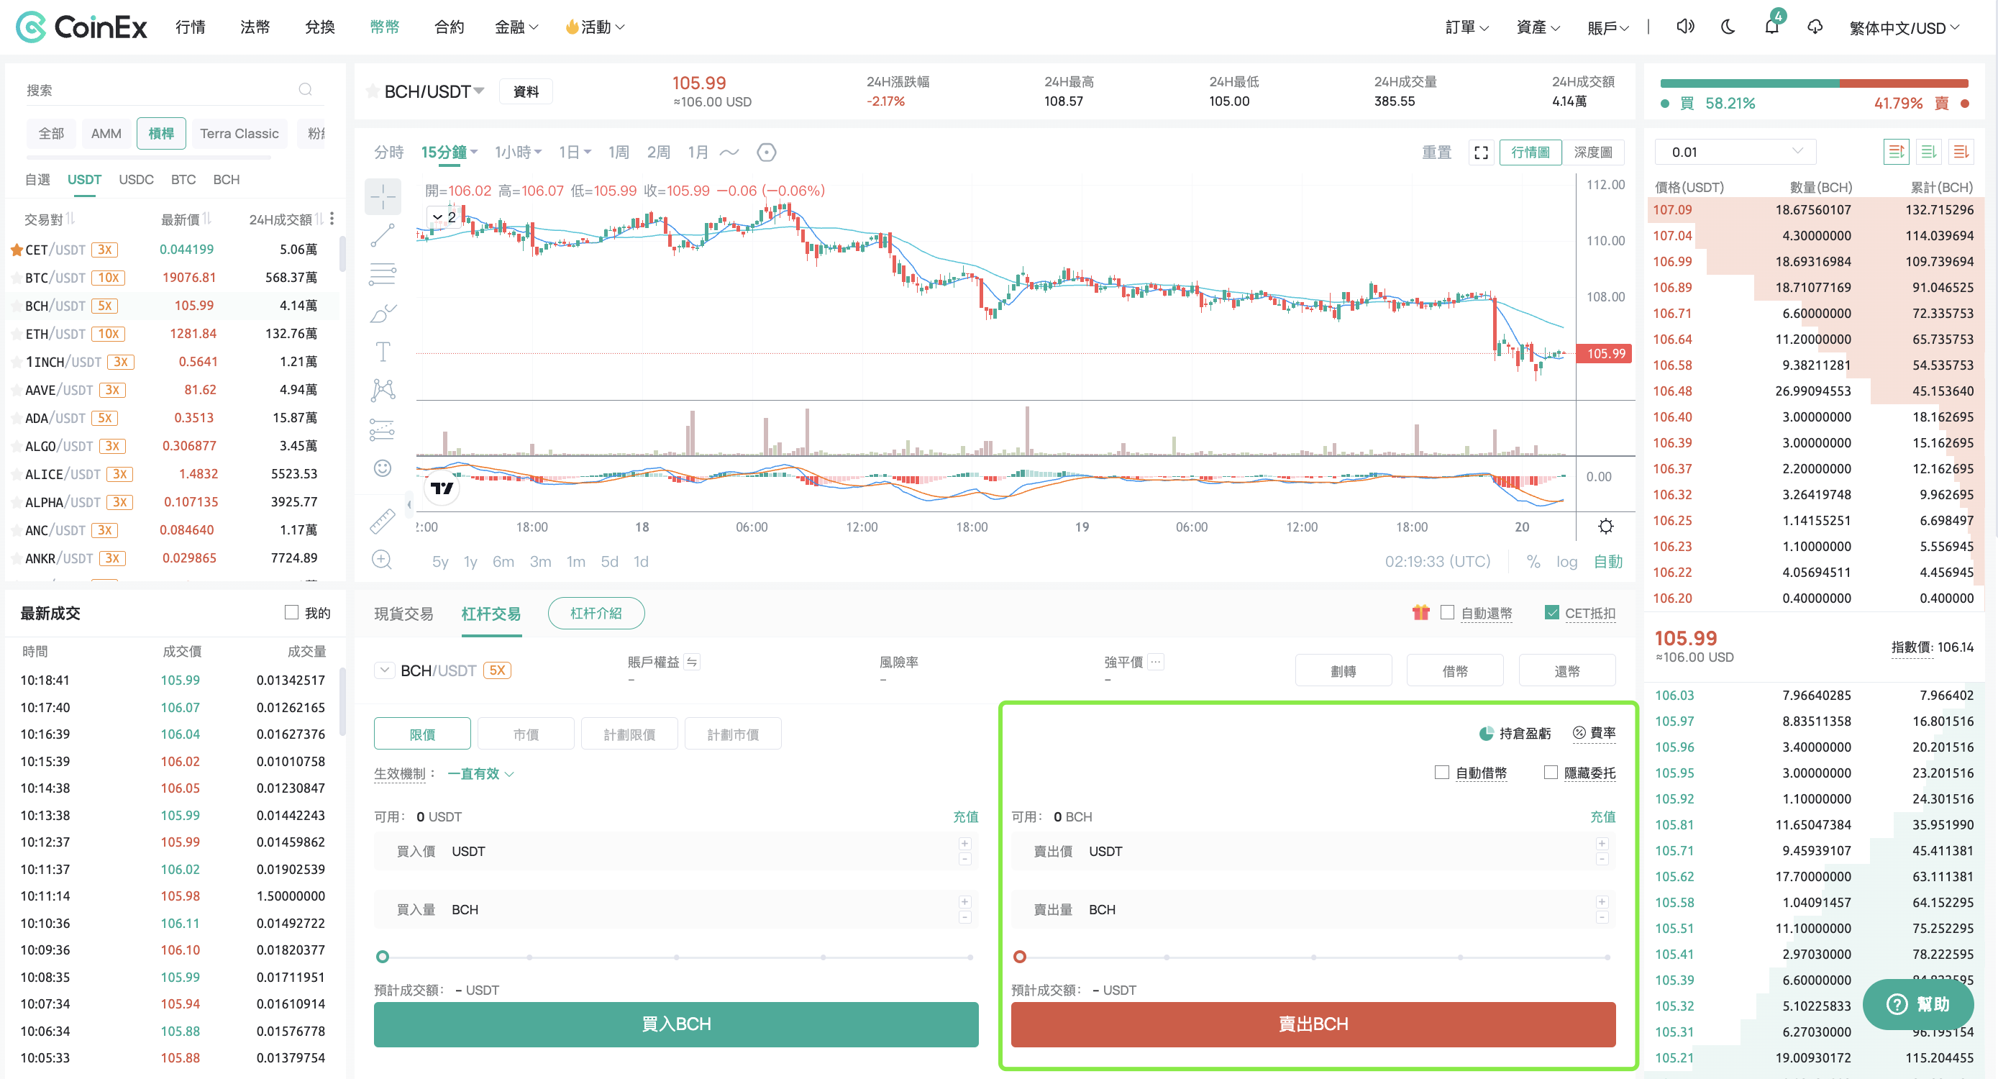
Task: Enter fullscreen chart mode
Action: point(1481,152)
